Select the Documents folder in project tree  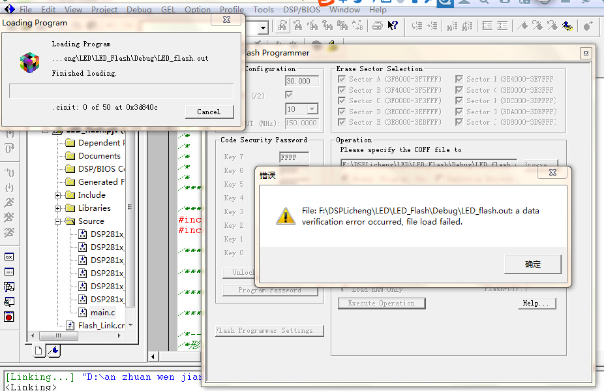coord(99,156)
